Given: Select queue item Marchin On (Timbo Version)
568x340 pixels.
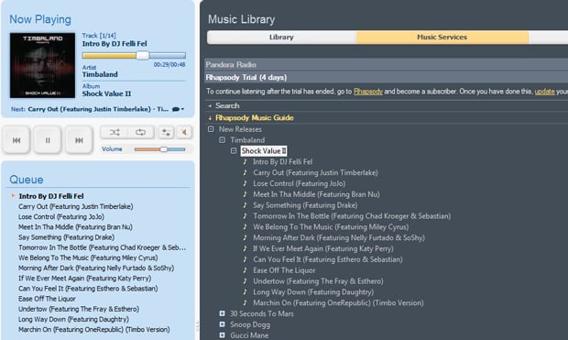Looking at the screenshot, I should pyautogui.click(x=94, y=330).
